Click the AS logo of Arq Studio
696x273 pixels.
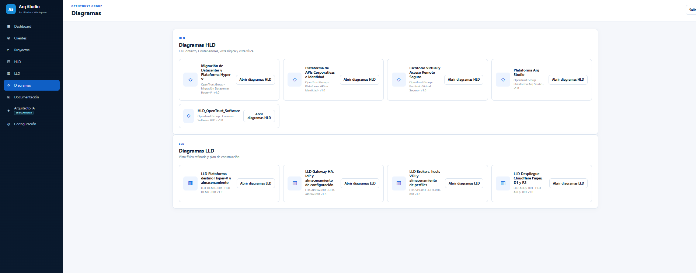point(11,9)
